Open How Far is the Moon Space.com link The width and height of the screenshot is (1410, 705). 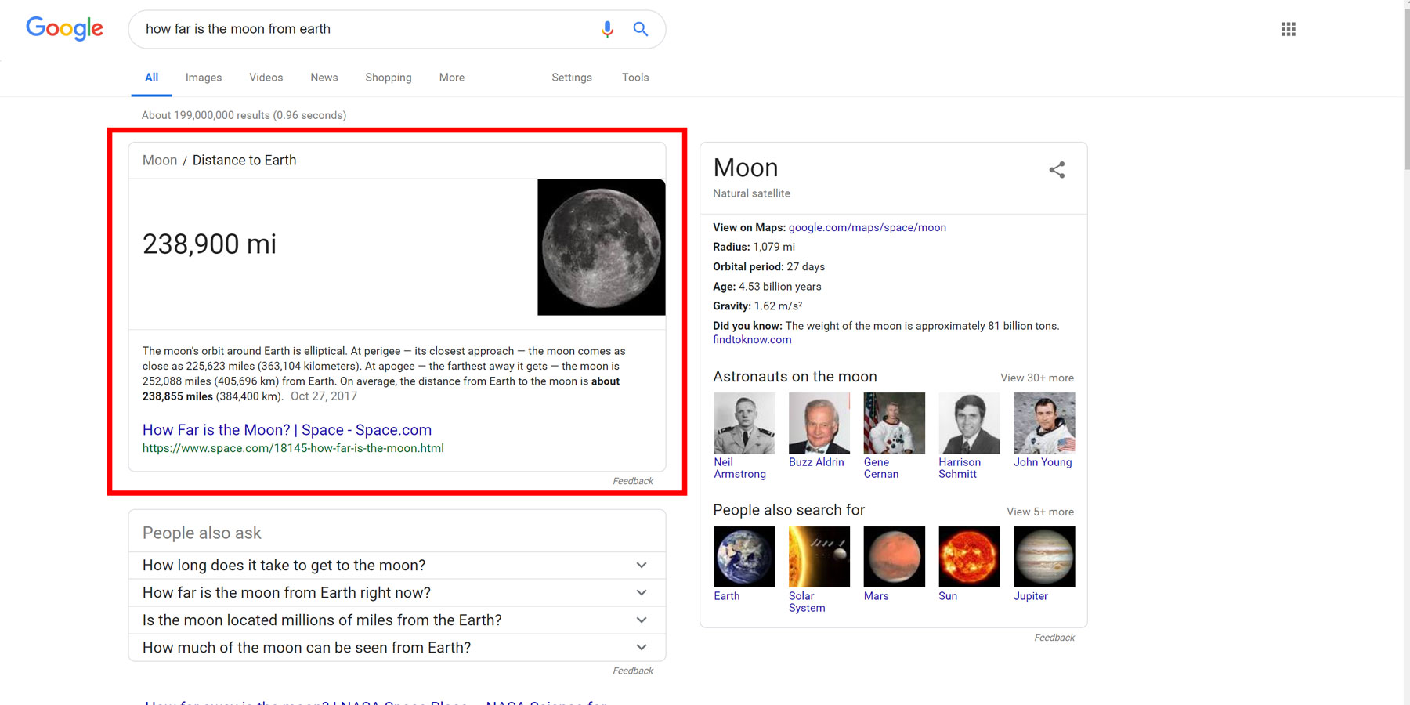[287, 429]
